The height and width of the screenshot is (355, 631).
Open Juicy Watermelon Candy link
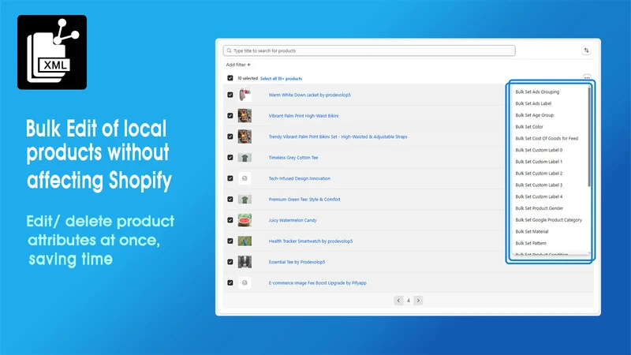(293, 221)
